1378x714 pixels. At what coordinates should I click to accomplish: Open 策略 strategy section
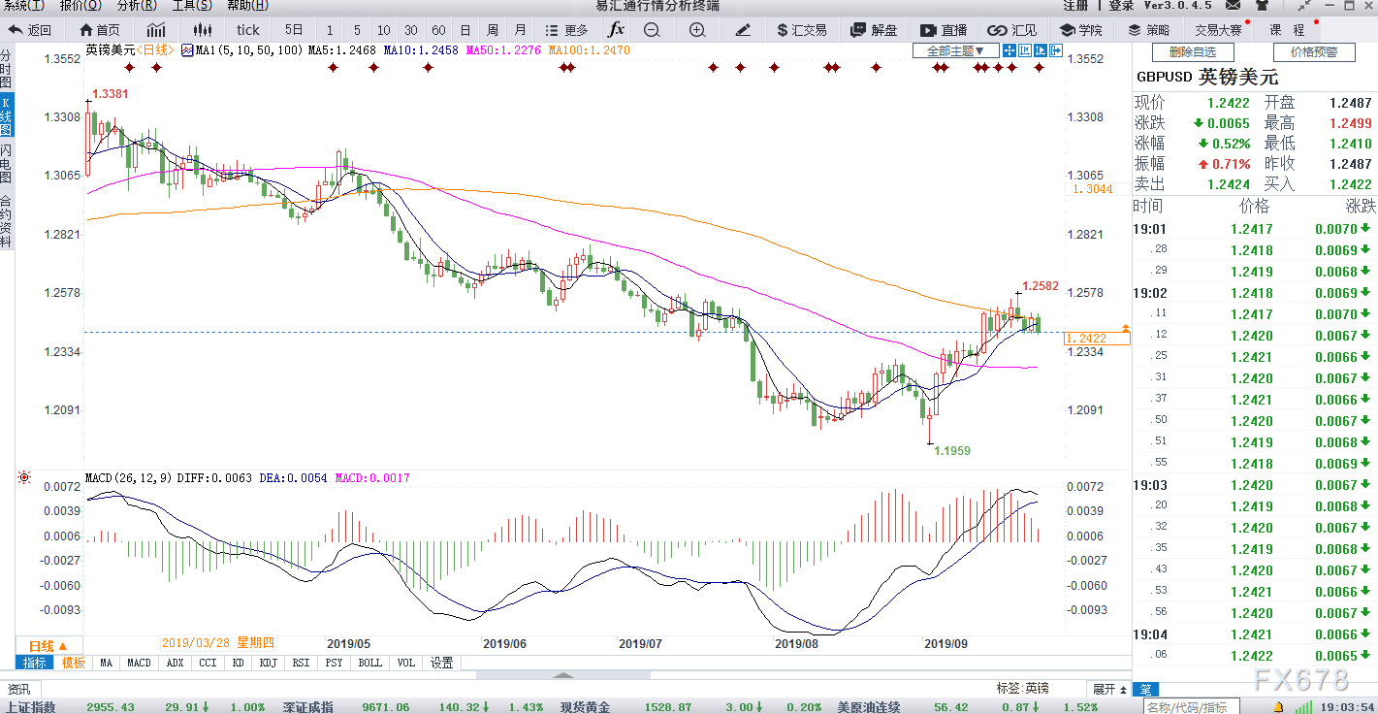pyautogui.click(x=1148, y=30)
